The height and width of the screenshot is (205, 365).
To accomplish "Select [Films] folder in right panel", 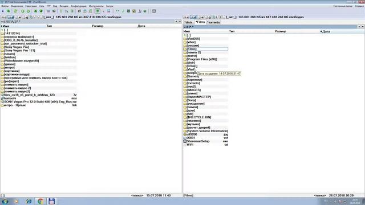I will (x=205, y=49).
